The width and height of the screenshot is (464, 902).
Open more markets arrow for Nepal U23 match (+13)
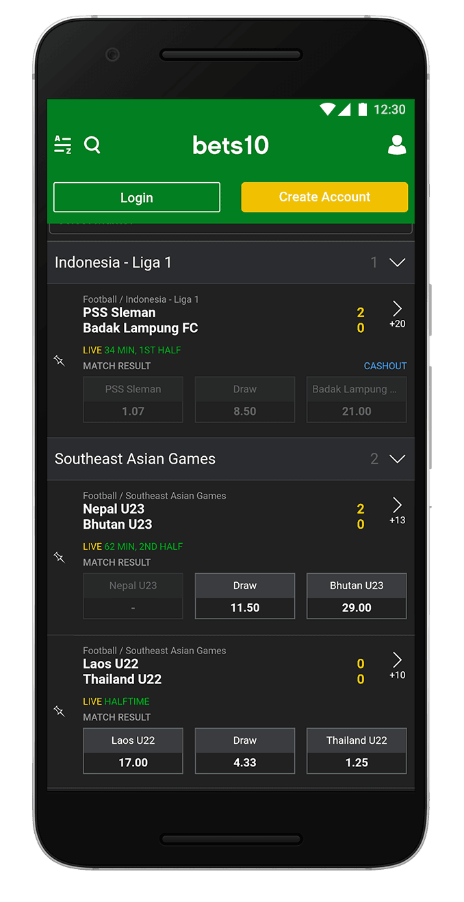click(398, 510)
